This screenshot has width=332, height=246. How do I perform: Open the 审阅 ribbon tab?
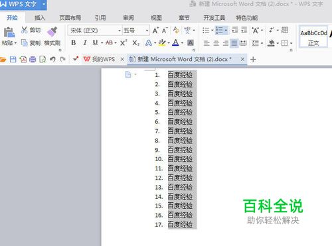[x=128, y=18]
